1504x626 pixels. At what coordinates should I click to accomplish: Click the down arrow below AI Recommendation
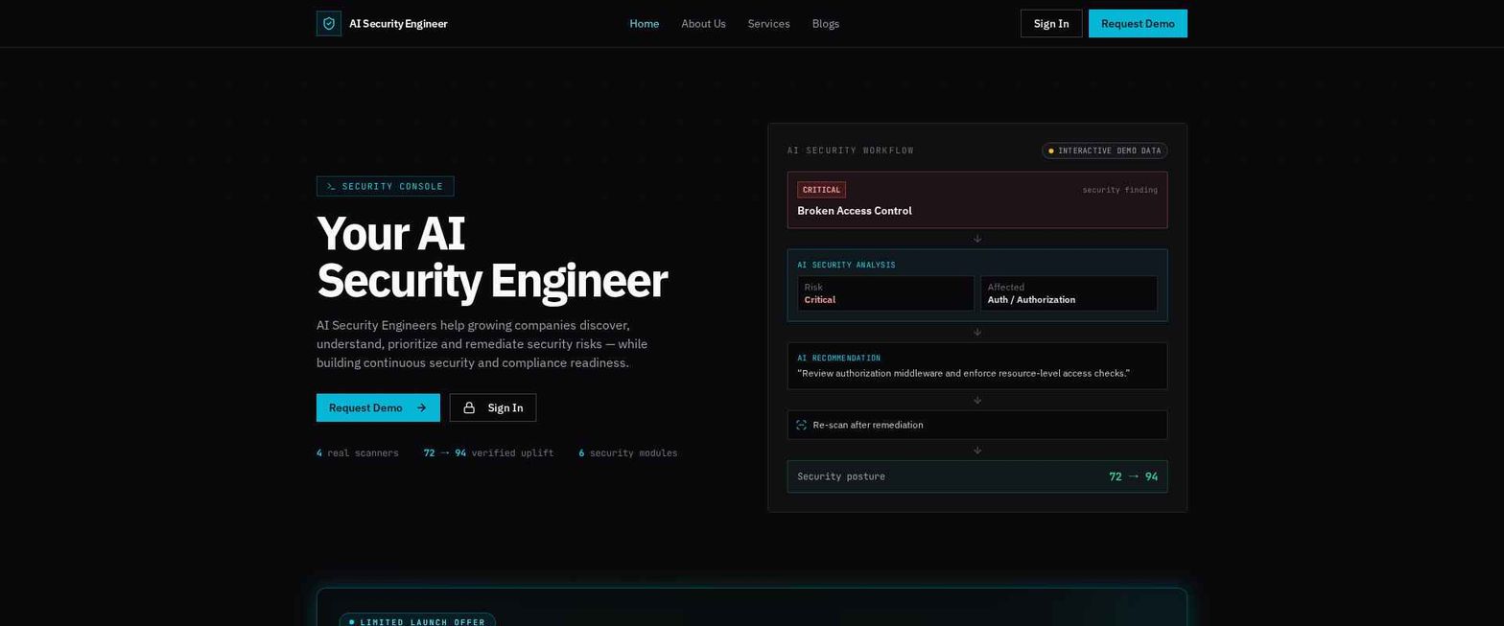coord(977,401)
